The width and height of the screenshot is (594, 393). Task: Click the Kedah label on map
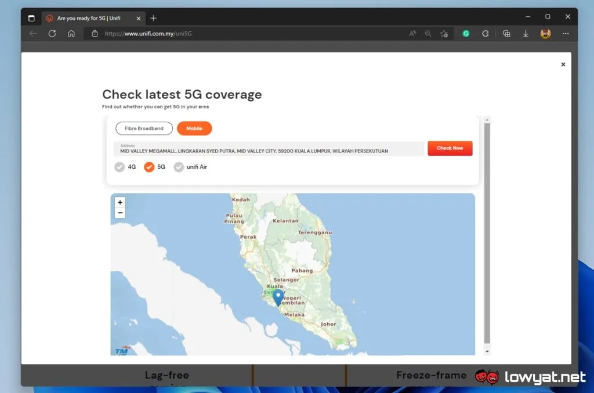(x=241, y=199)
